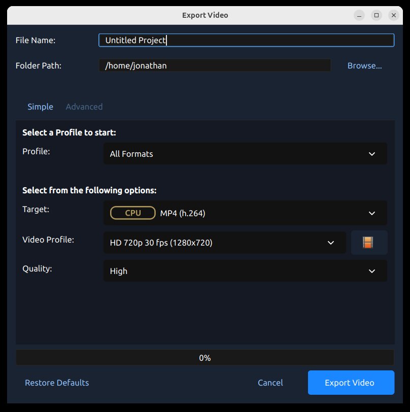
Task: Click Cancel to dismiss export
Action: coord(270,383)
